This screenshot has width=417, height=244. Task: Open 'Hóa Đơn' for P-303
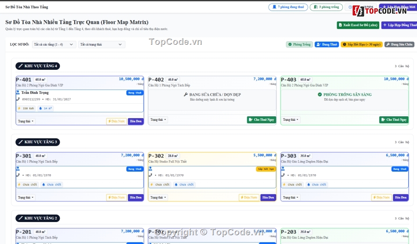[400, 197]
